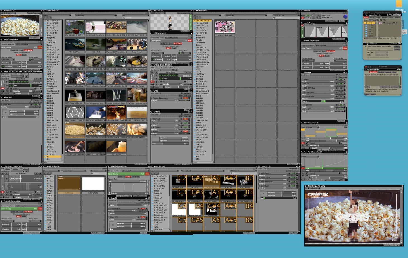The image size is (408, 258).
Task: Click Browse in the Page Inspector
Action: tap(397, 49)
